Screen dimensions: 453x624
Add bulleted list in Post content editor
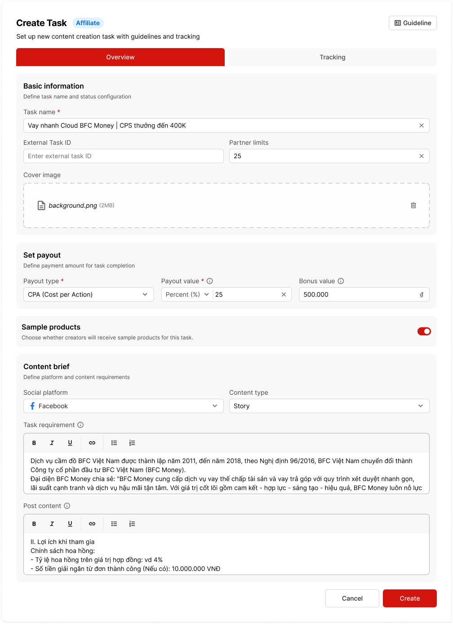114,524
